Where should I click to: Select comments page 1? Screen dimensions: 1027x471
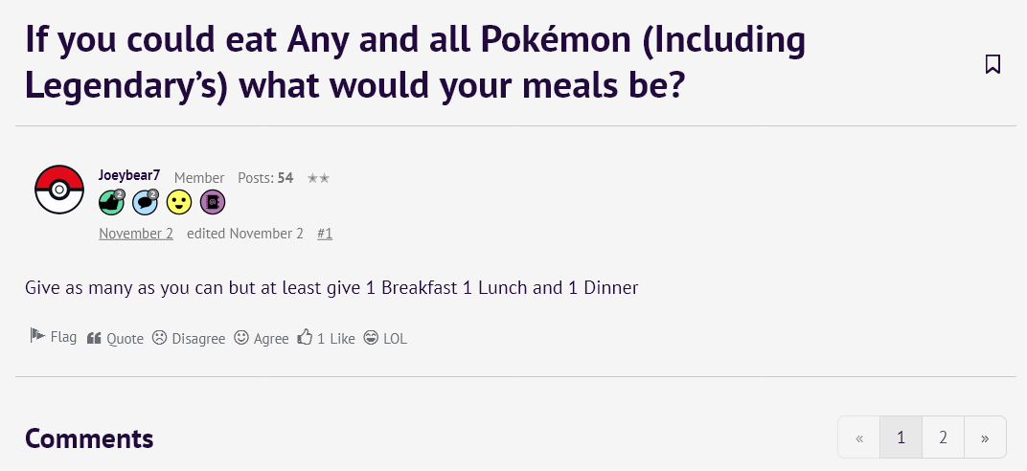coord(901,437)
